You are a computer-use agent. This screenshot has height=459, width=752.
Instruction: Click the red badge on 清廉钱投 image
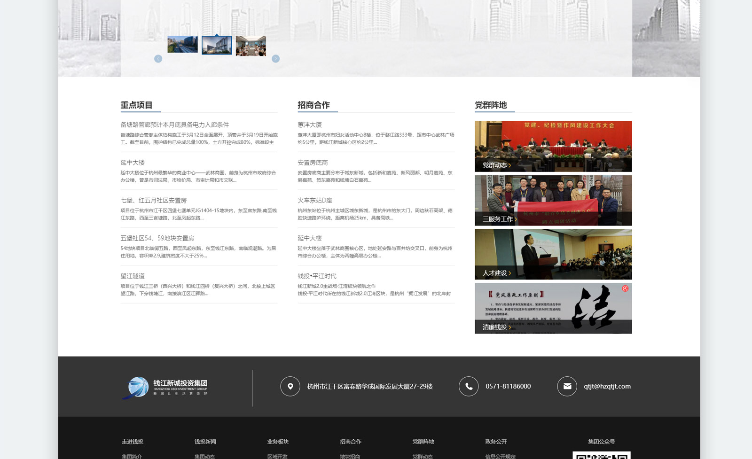[x=625, y=288]
